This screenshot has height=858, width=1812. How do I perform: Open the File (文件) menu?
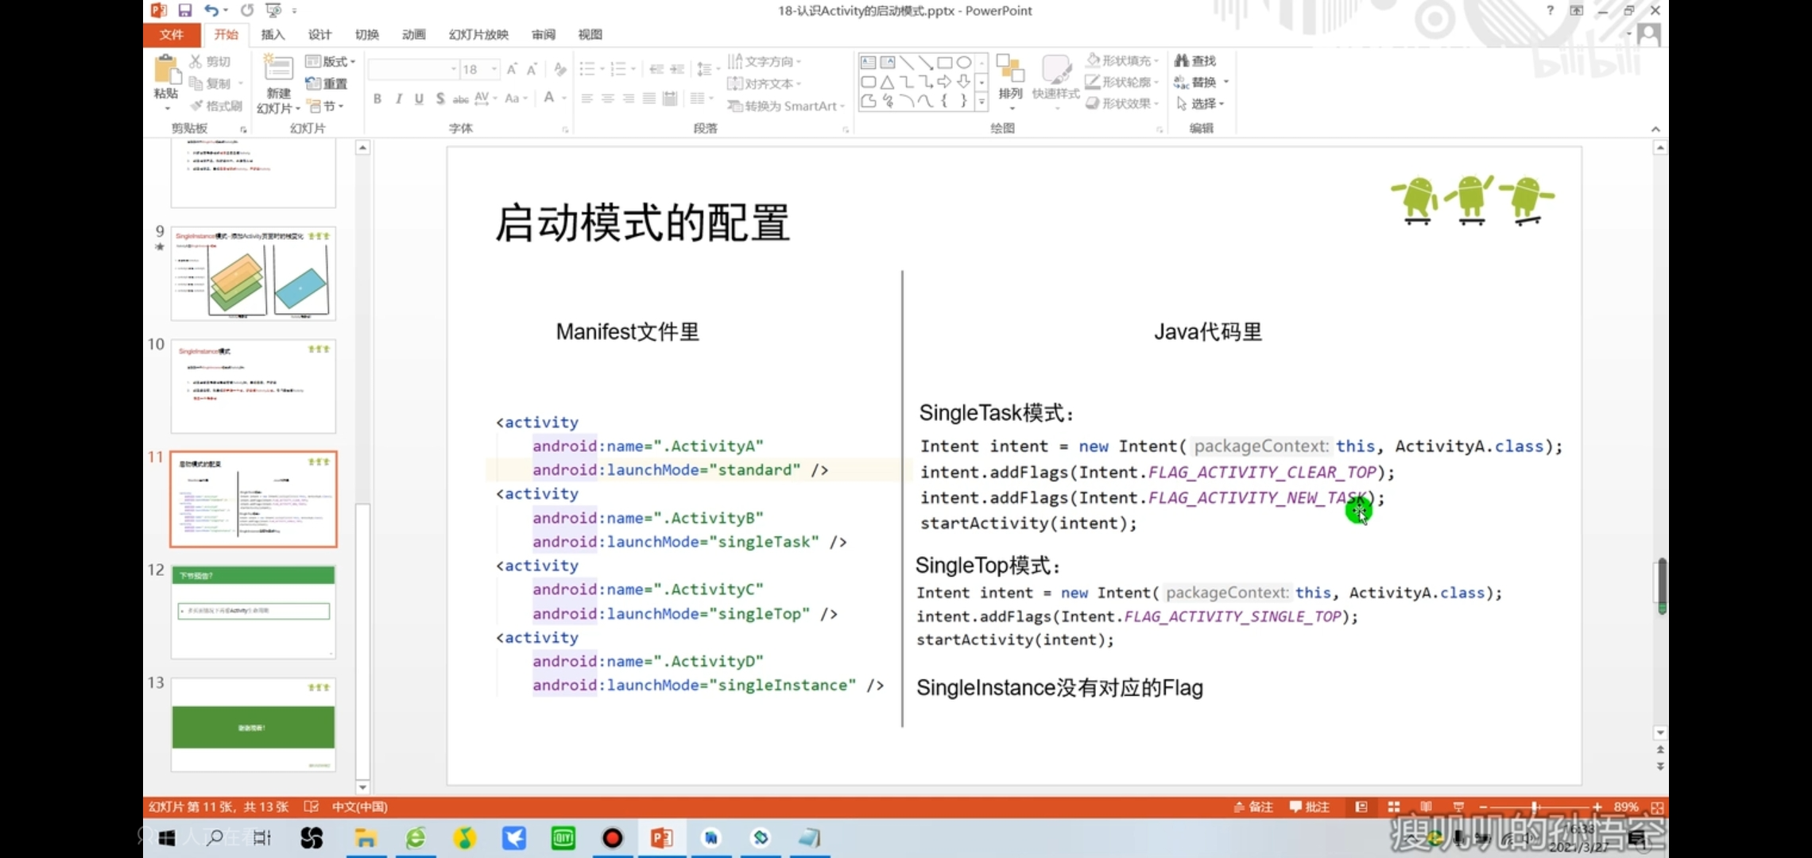tap(171, 34)
